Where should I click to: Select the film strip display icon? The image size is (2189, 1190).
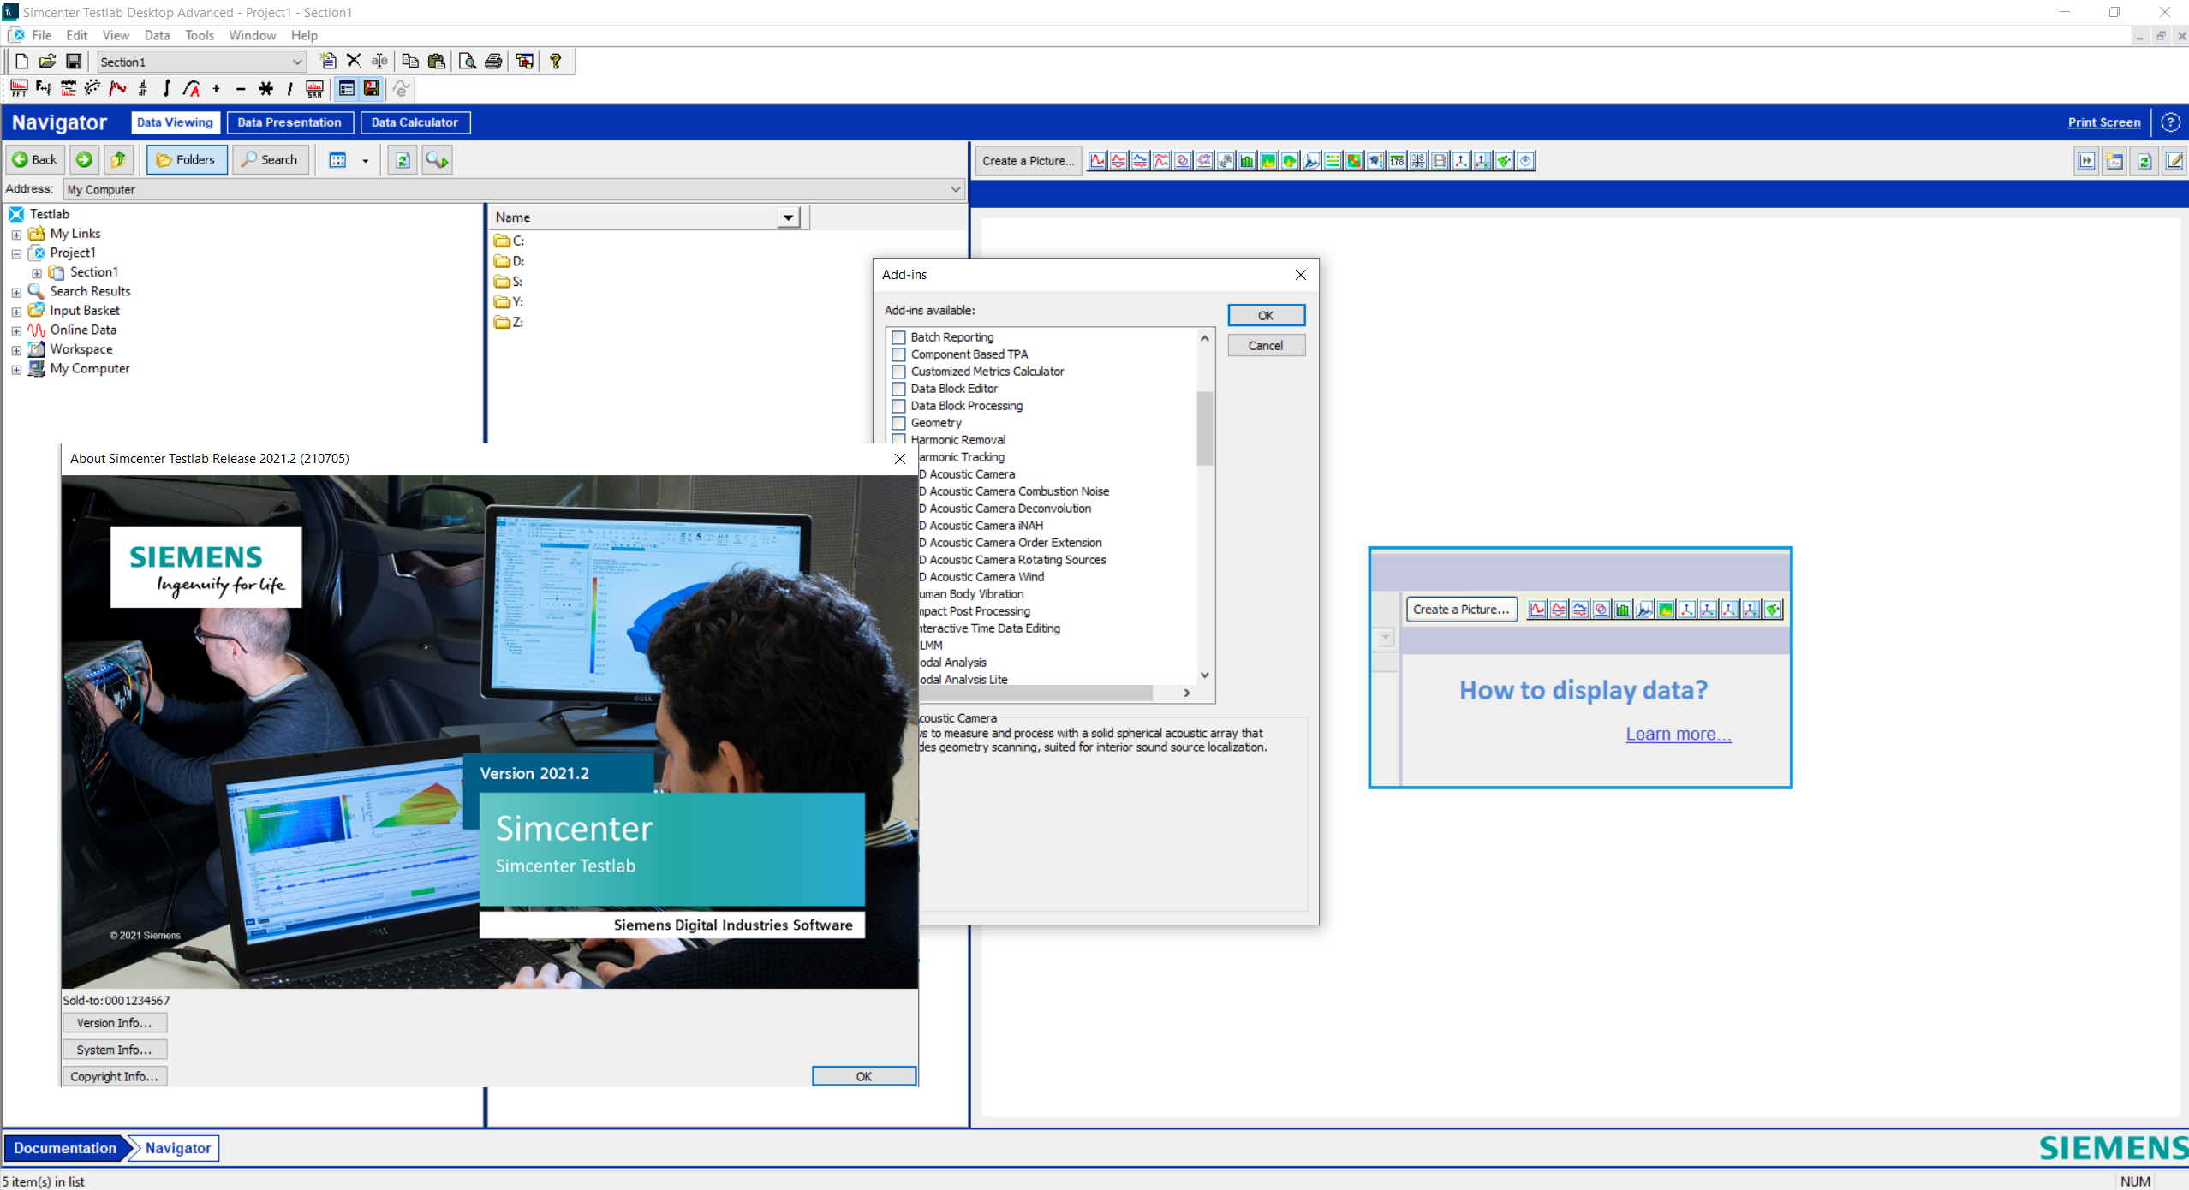click(x=1440, y=161)
